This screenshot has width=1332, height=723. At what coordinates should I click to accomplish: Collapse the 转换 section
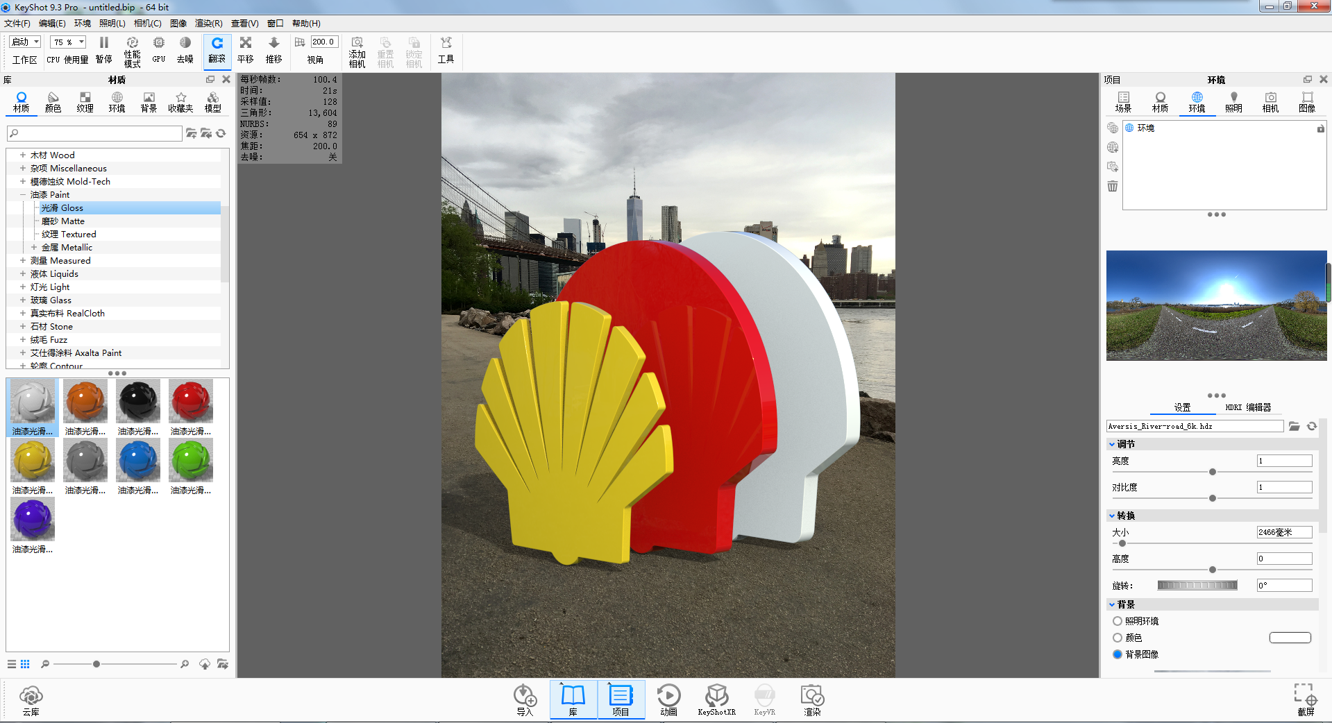coord(1112,516)
